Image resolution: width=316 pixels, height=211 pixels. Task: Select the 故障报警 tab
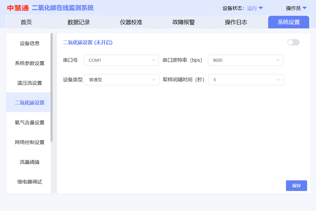(x=184, y=22)
